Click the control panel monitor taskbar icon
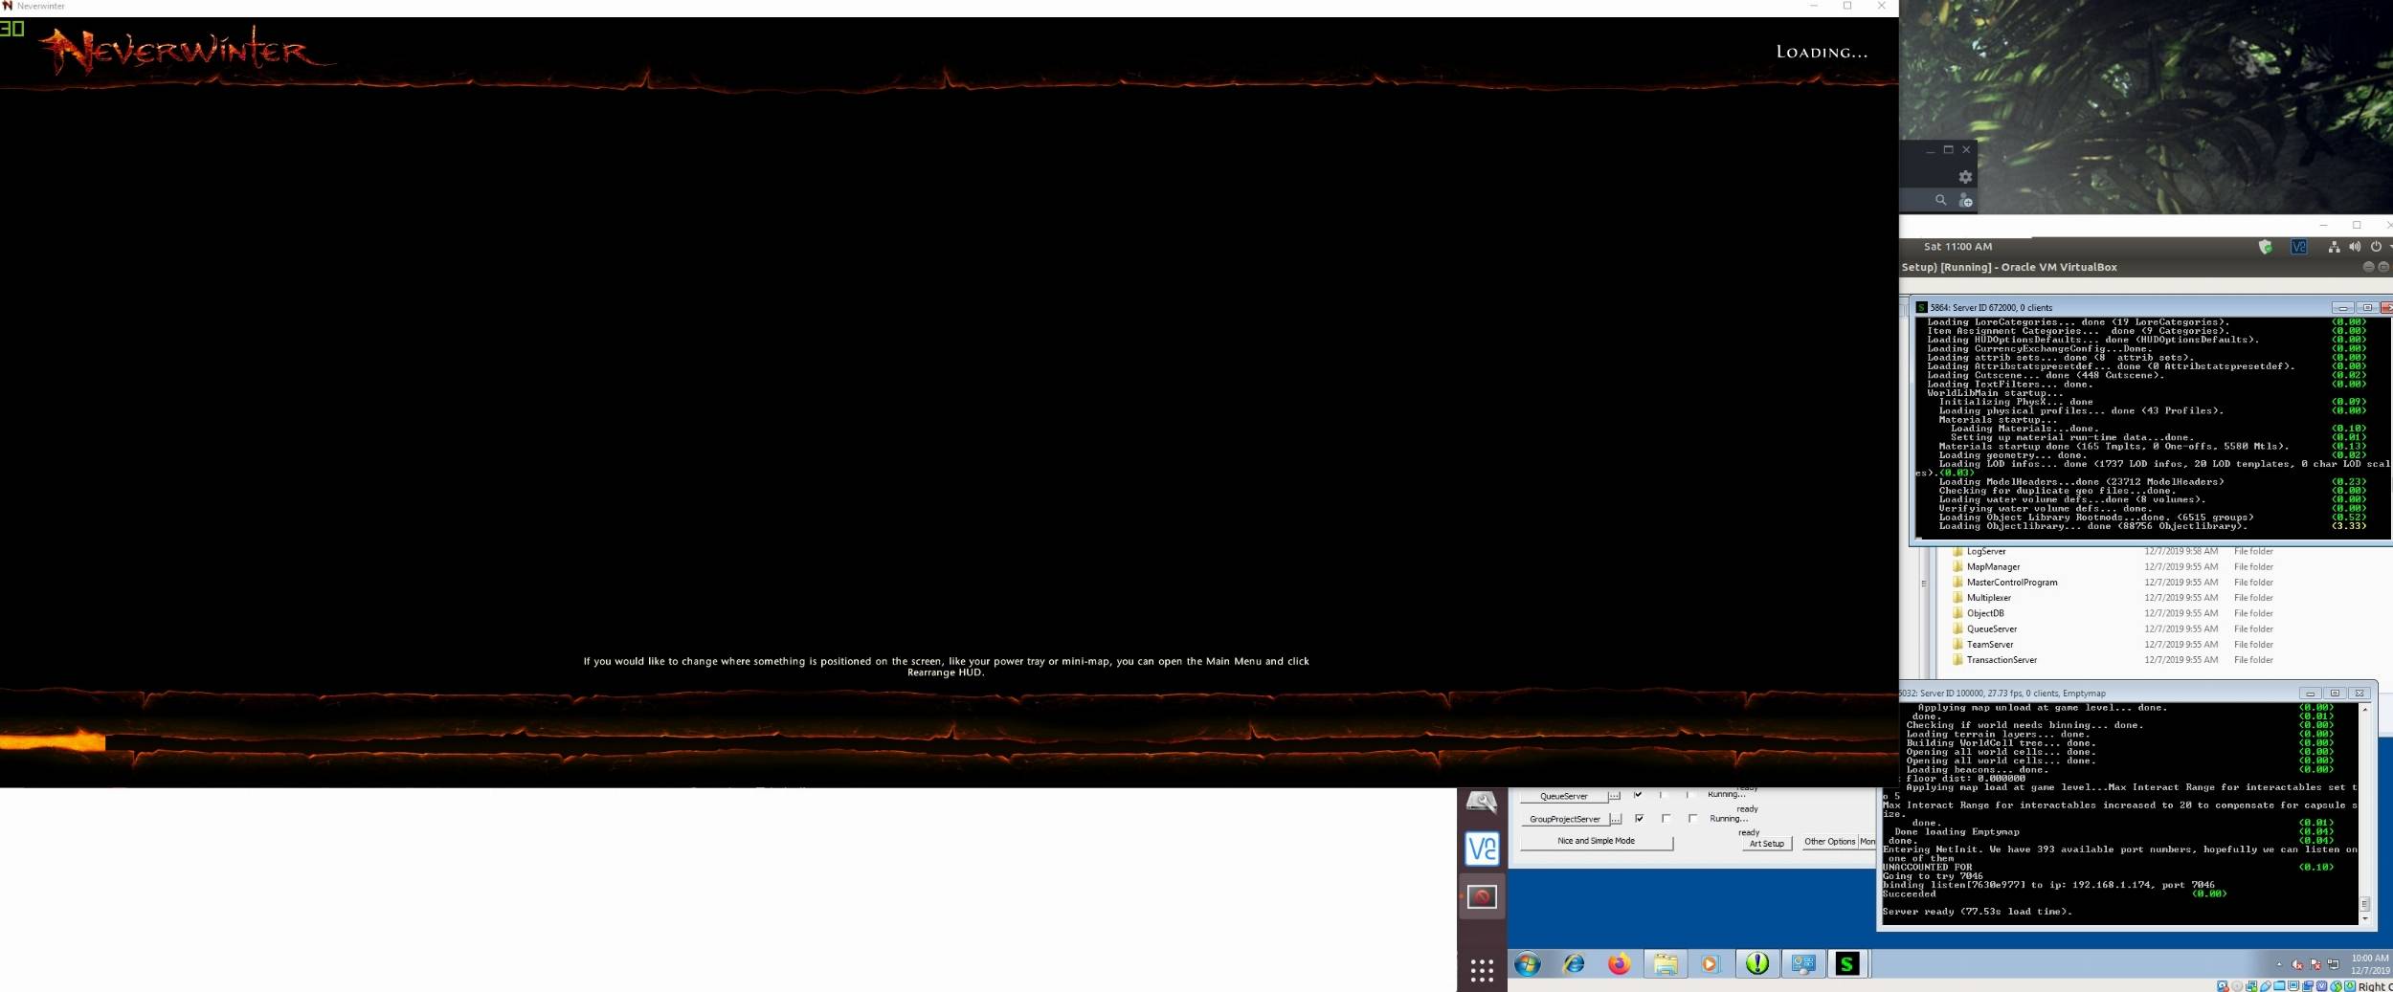2393x992 pixels. (1803, 964)
